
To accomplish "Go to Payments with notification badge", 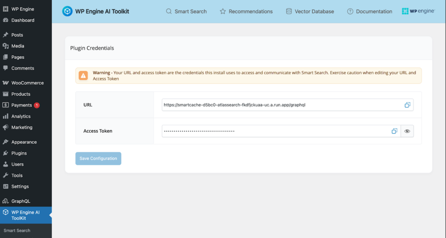I will tap(21, 105).
